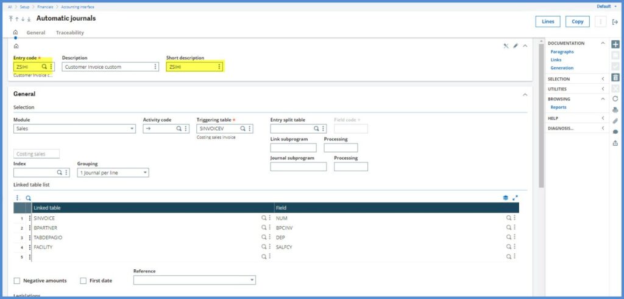Screen dimensions: 624x299
Task: Search Entry code with magnifier icon
Action: [x=44, y=67]
